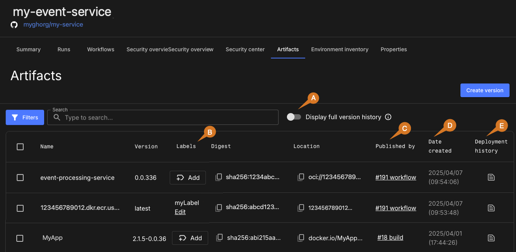Tick the MyApp row checkbox
Screen dimensions: 516x252
(20, 238)
